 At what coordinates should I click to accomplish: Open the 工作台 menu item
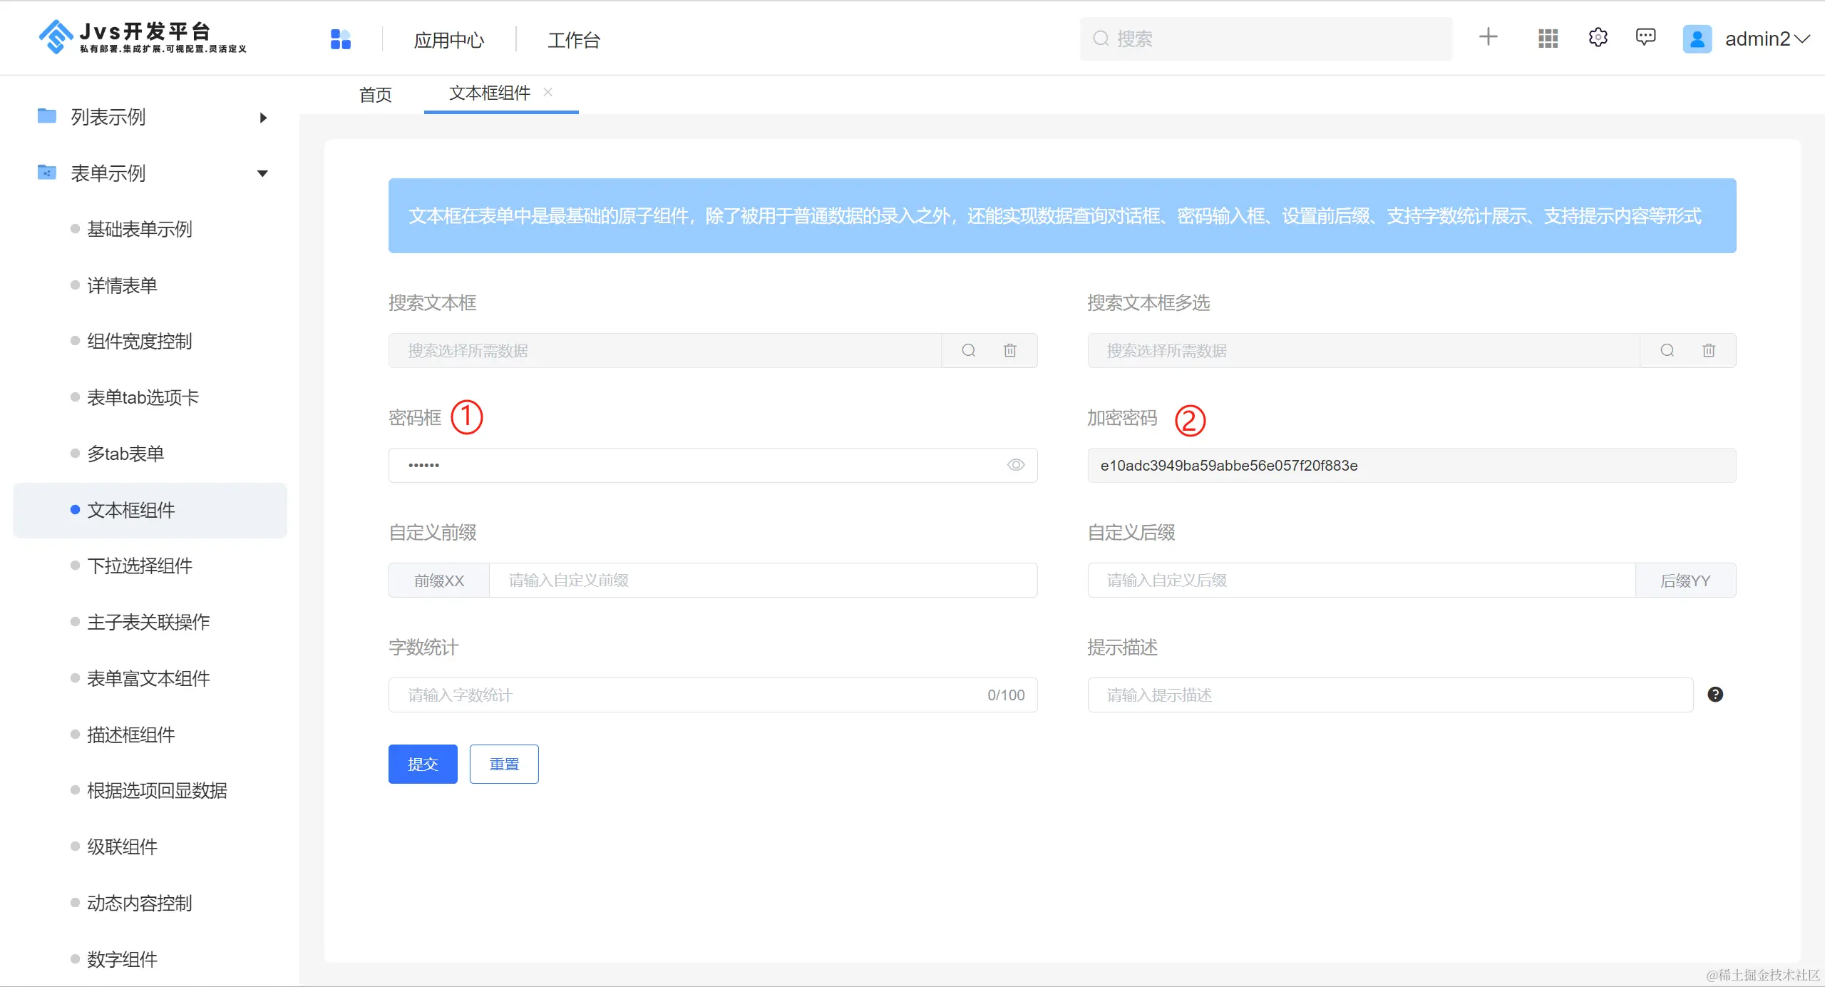click(573, 40)
